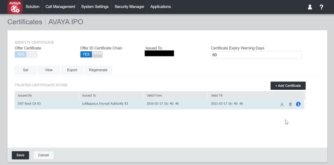Toggle the Offer Certificate switch
The image size is (334, 165).
tap(26, 54)
